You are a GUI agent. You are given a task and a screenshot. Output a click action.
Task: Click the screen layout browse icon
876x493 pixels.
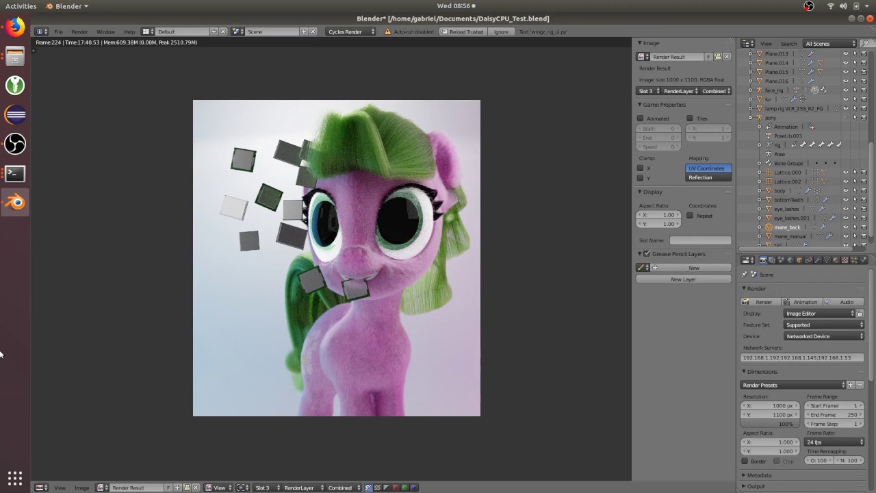[146, 31]
